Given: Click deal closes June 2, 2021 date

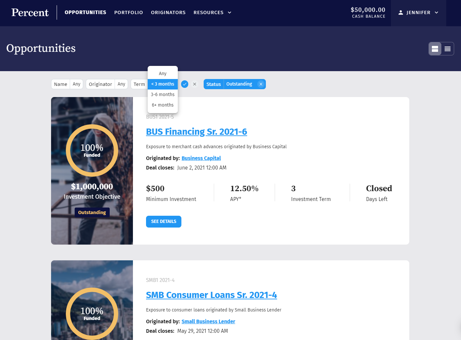Looking at the screenshot, I should [202, 168].
